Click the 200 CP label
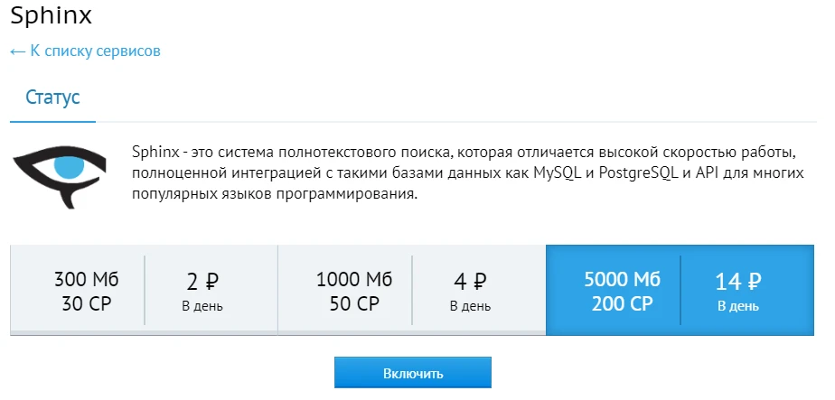The image size is (835, 400). [622, 303]
